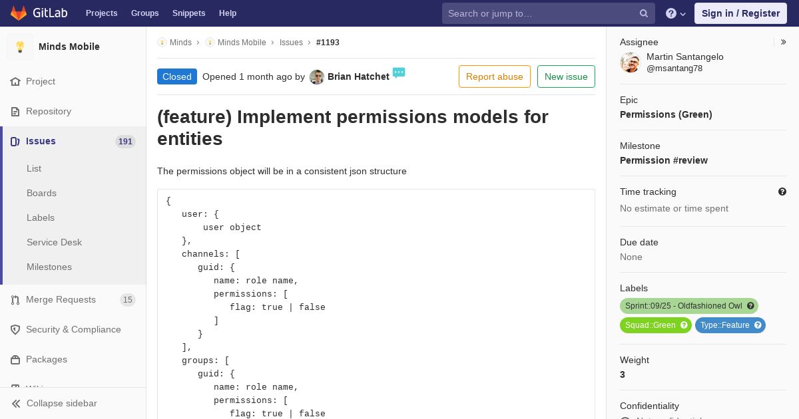Open Martin Santangelo's profile link

tap(685, 57)
